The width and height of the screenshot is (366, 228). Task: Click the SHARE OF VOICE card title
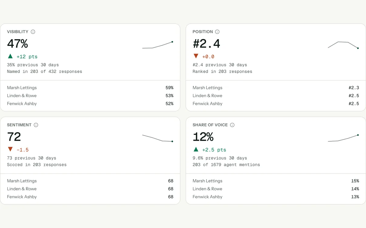(x=210, y=125)
